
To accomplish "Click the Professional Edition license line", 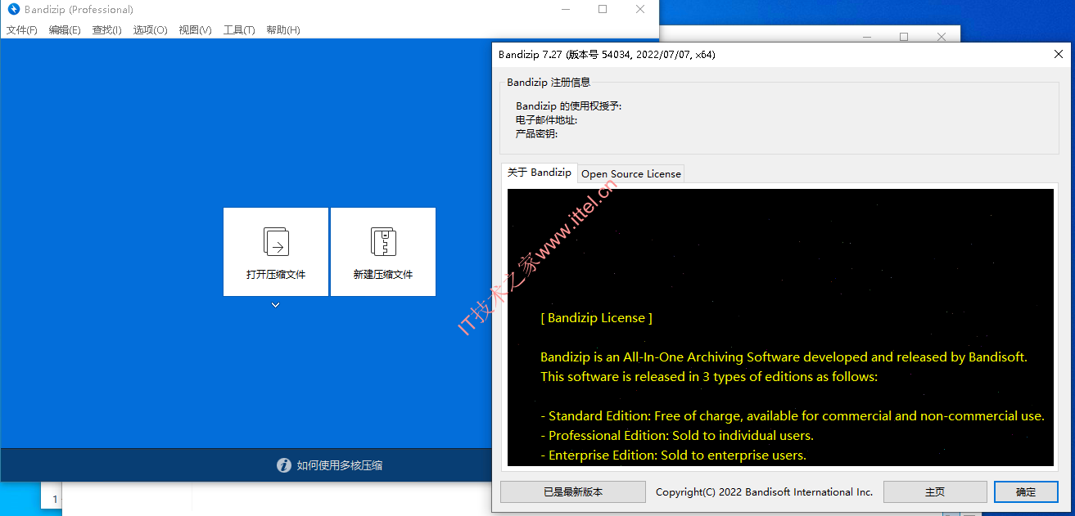I will point(677,436).
